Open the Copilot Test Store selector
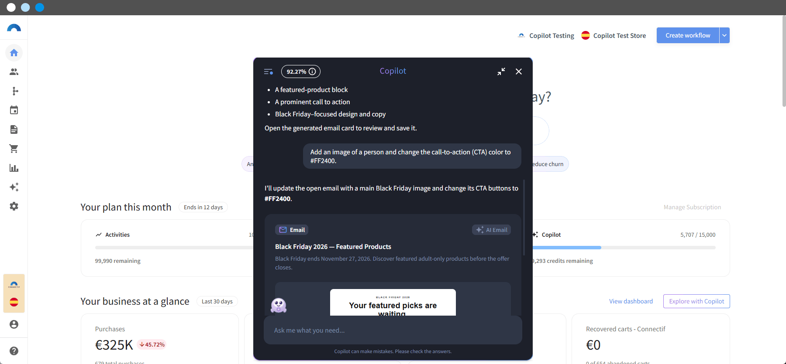 (x=614, y=36)
